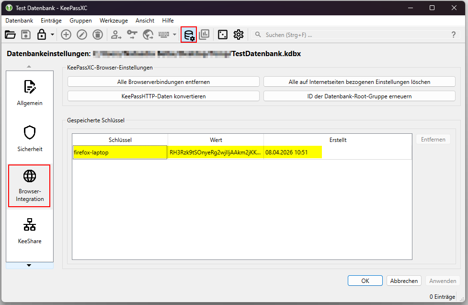Confirm settings with OK button
Image resolution: width=468 pixels, height=305 pixels.
point(365,281)
